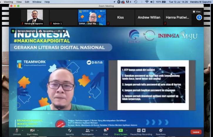Pause the recording from the bottom toolbar

coord(139,130)
